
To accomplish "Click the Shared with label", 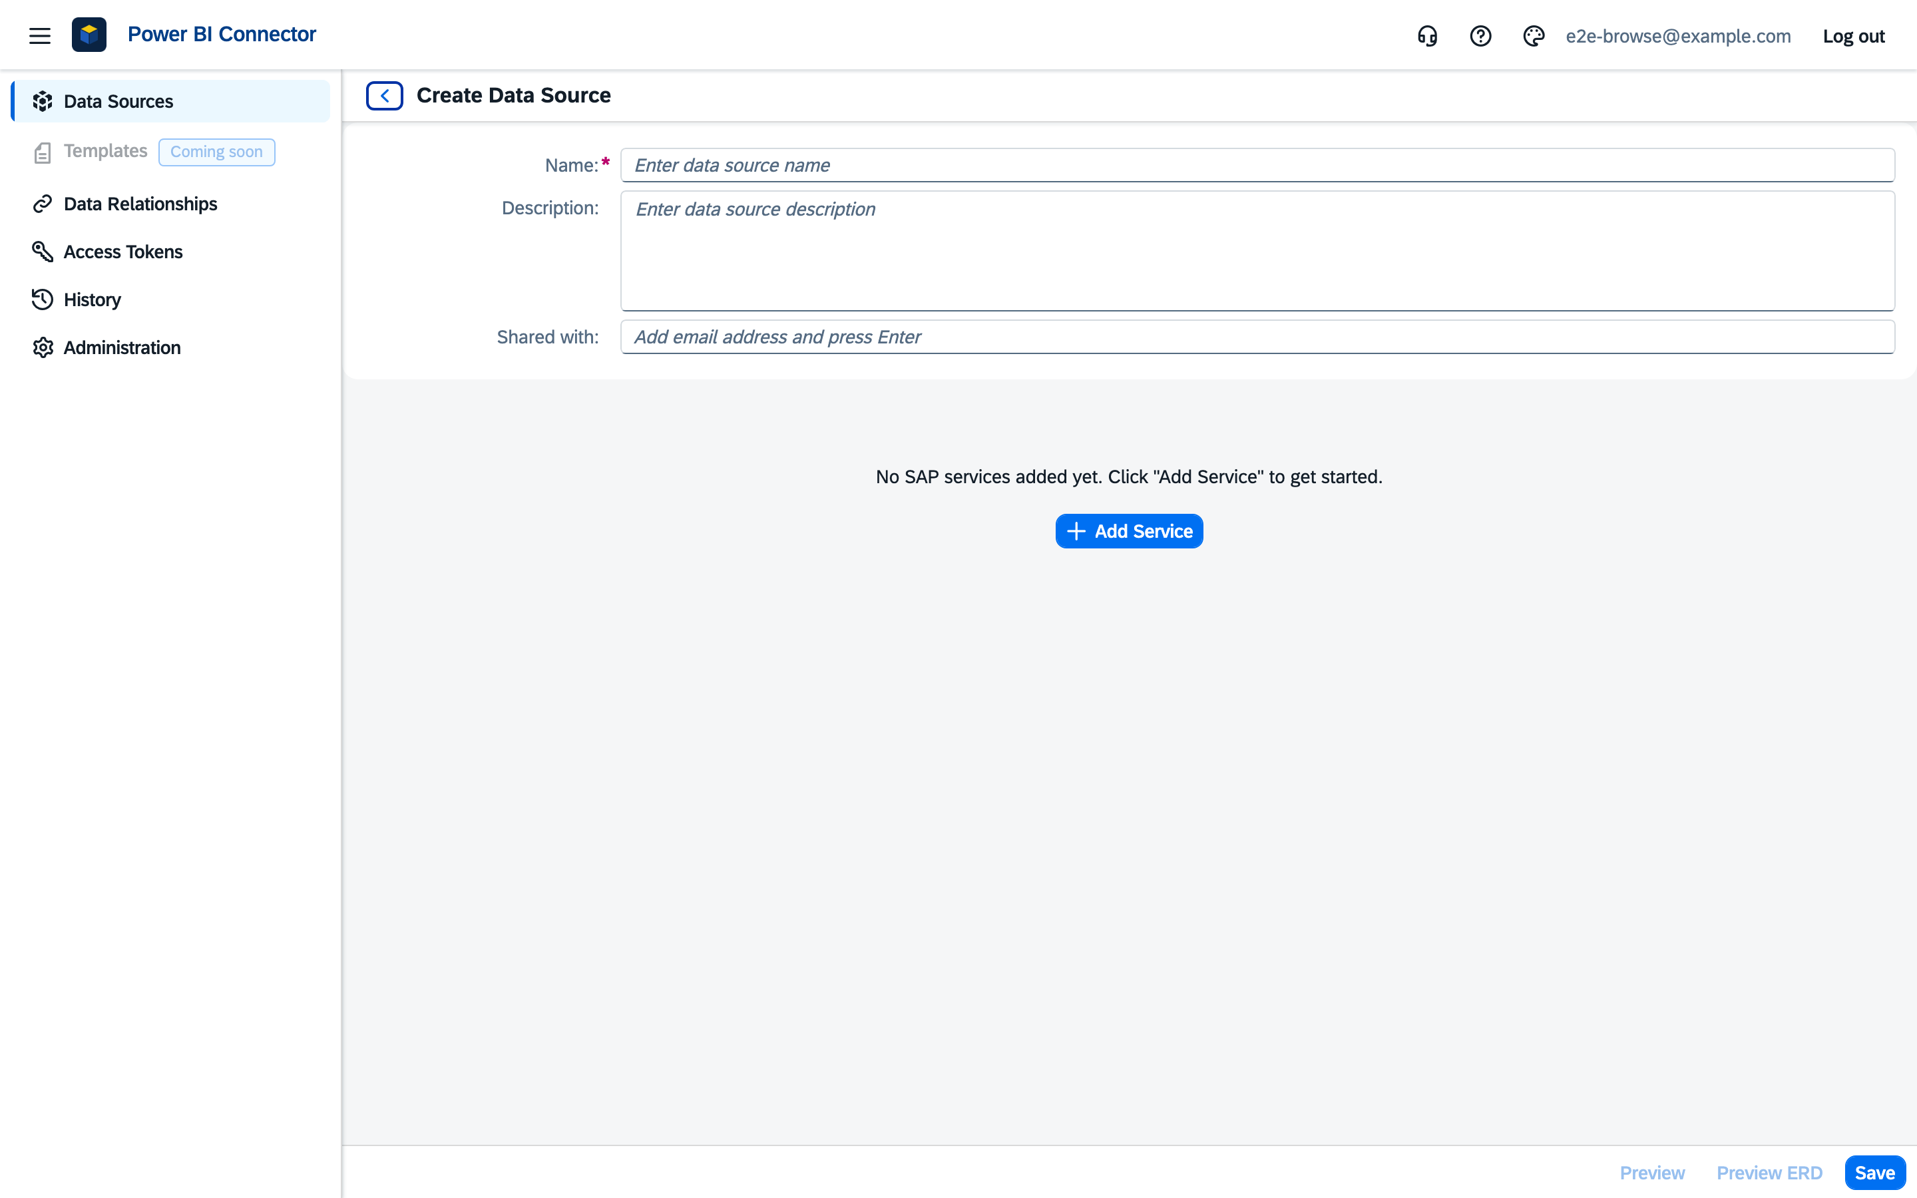I will (x=547, y=337).
